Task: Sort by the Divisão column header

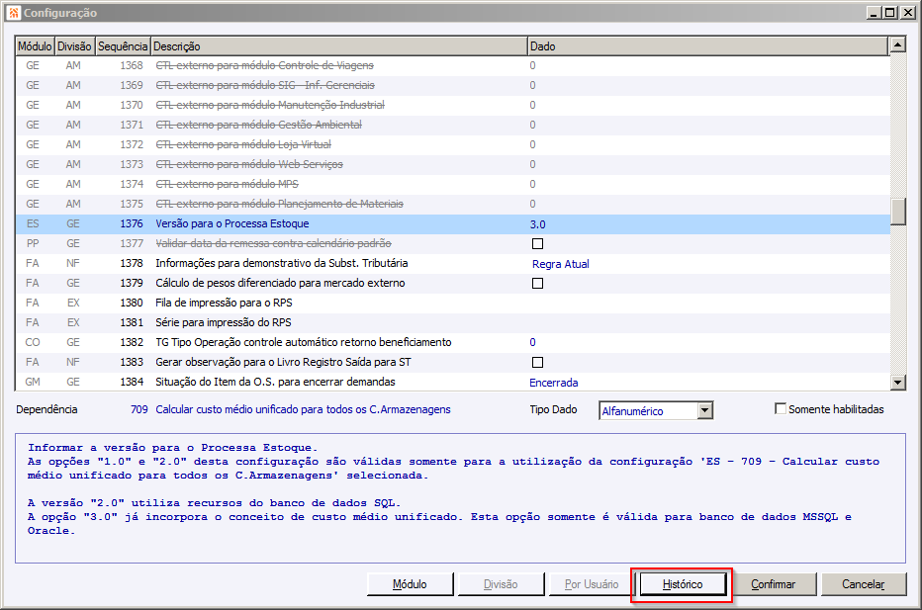Action: tap(74, 46)
